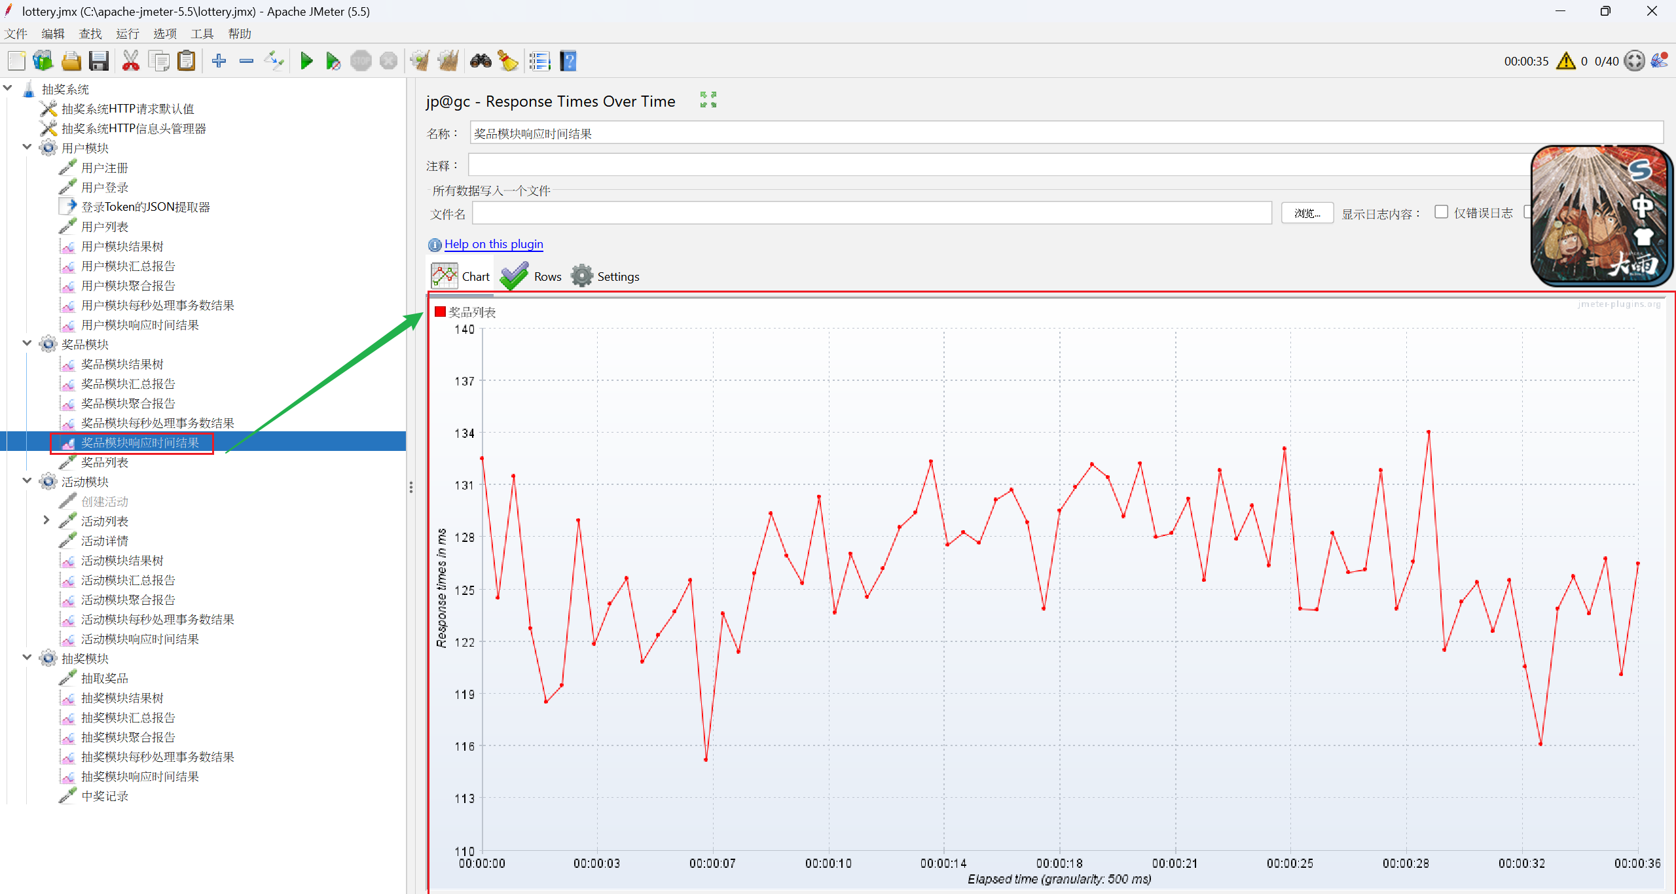Viewport: 1676px width, 894px height.
Task: Click Start no pauses icon
Action: [333, 62]
